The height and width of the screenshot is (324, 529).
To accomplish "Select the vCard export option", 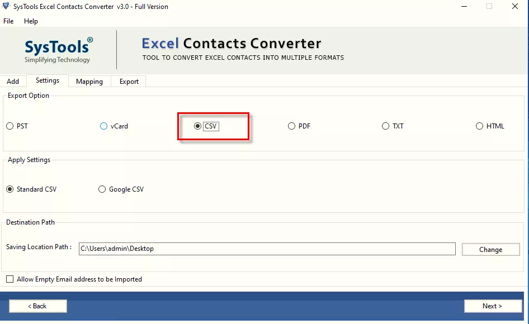I will 114,126.
